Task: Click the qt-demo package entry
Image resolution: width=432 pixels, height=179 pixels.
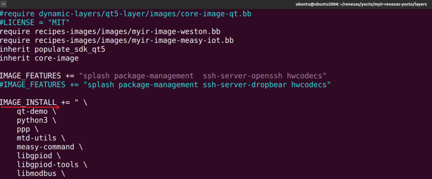Action: [x=32, y=111]
